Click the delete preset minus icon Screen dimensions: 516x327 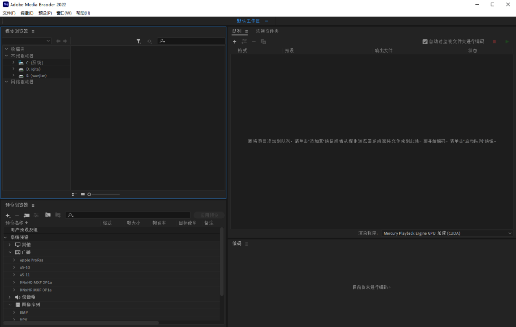pos(17,215)
